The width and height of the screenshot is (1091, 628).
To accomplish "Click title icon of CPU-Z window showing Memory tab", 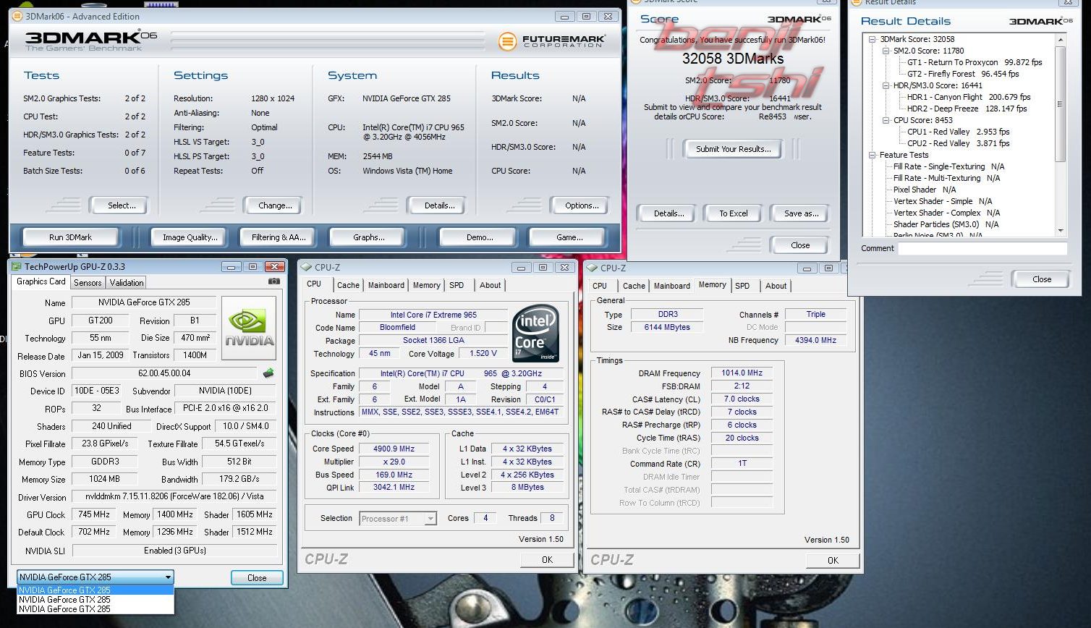I will pos(593,268).
